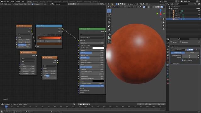Select the Scale tool in viewport toolbar
The height and width of the screenshot is (113, 201).
(x=109, y=26)
